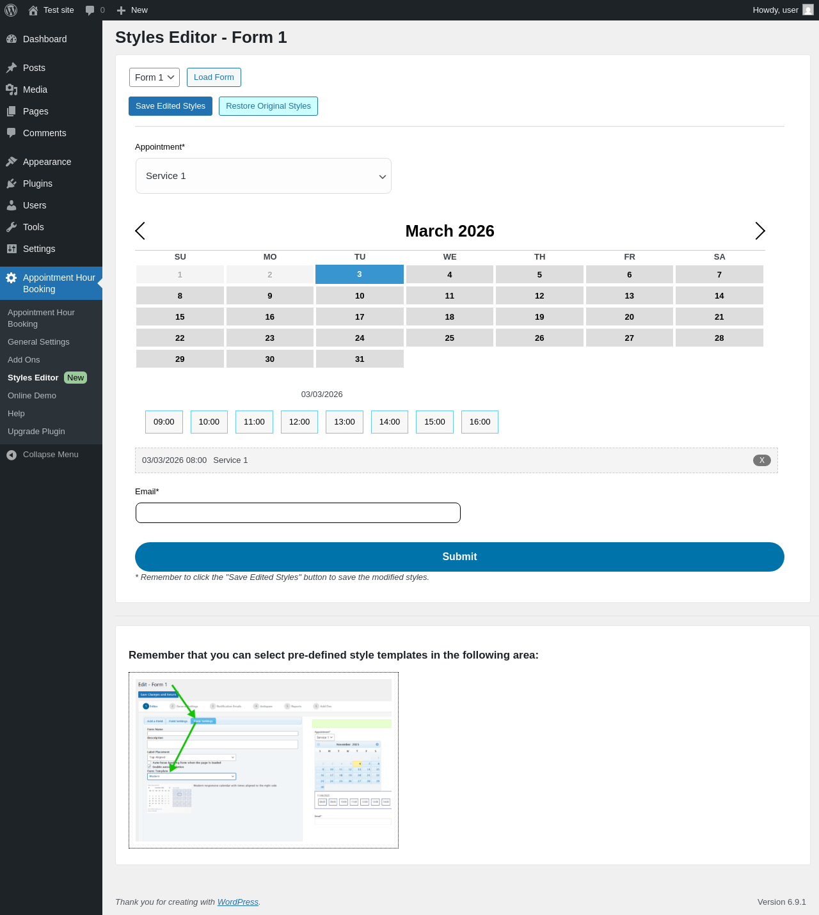Screen dimensions: 819x915
Task: Click the New plus icon in admin bar
Action: click(121, 10)
